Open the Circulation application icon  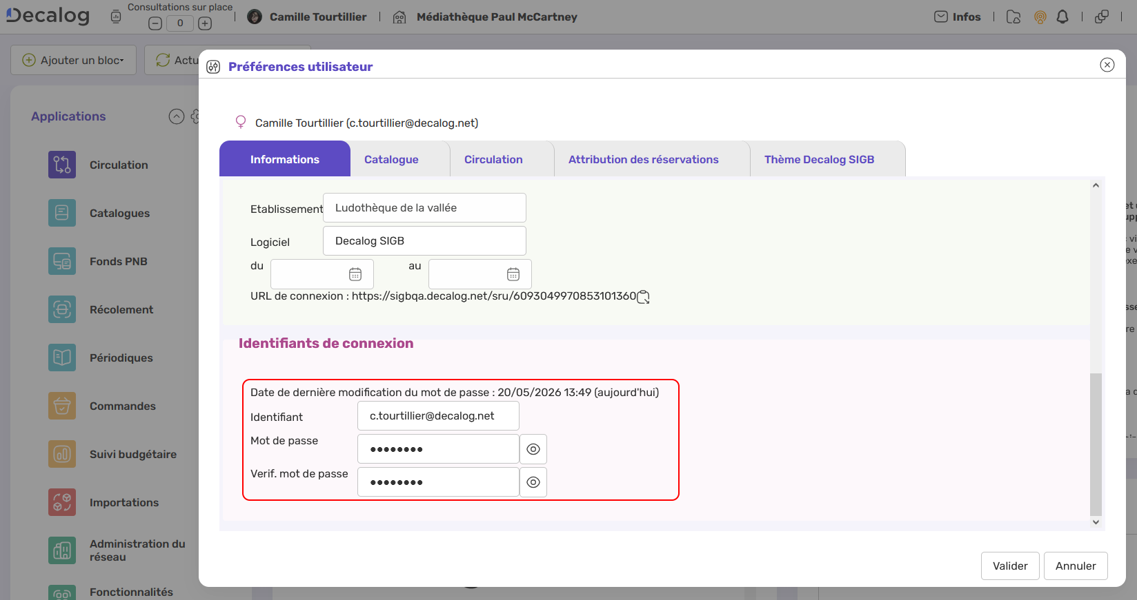pyautogui.click(x=62, y=165)
